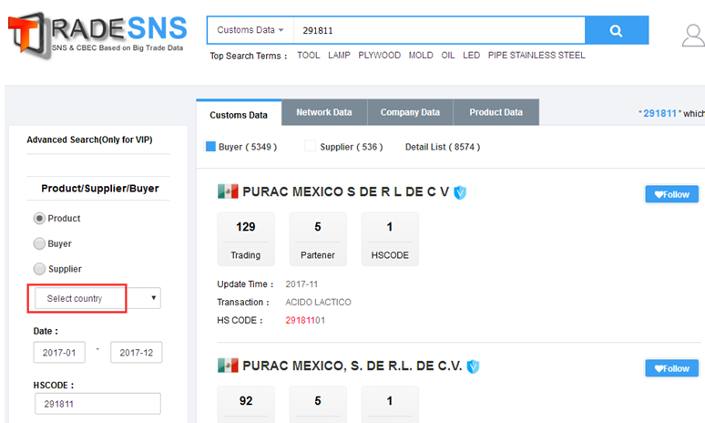
Task: Click top search term MOLD
Action: click(421, 56)
